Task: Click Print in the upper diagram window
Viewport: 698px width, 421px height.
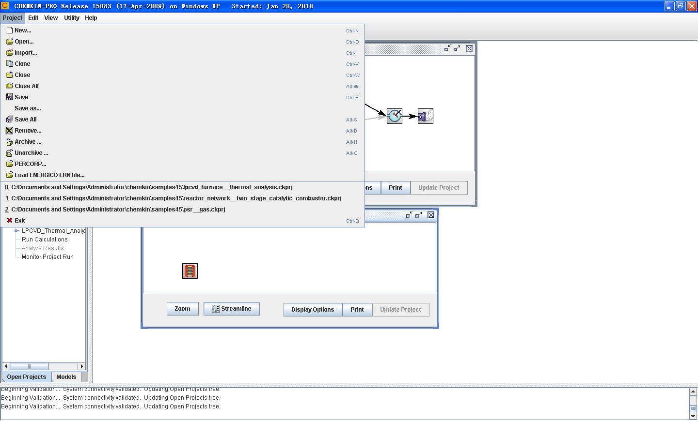Action: tap(396, 188)
